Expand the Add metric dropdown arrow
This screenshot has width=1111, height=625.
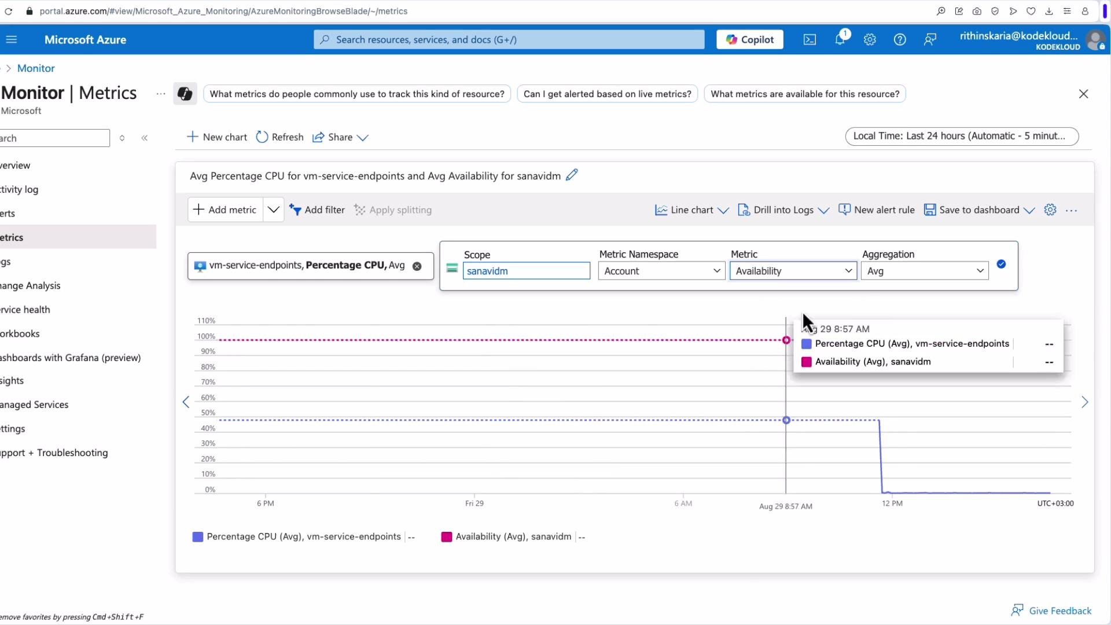click(273, 209)
